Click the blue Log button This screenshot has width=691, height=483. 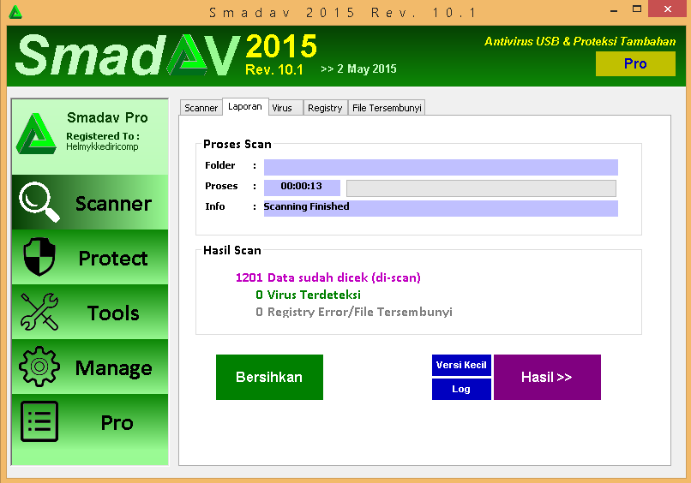click(x=461, y=389)
